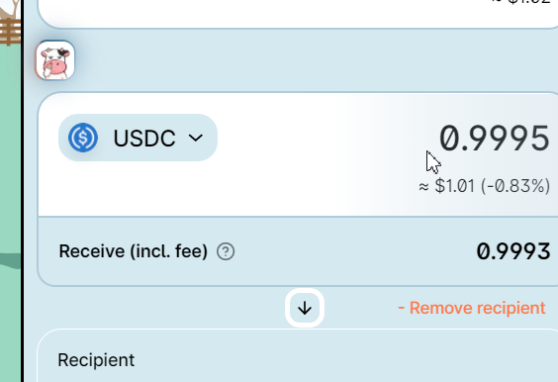Screen dimensions: 558x382
Task: Click the Receive (incl. fee) label
Action: 134,251
